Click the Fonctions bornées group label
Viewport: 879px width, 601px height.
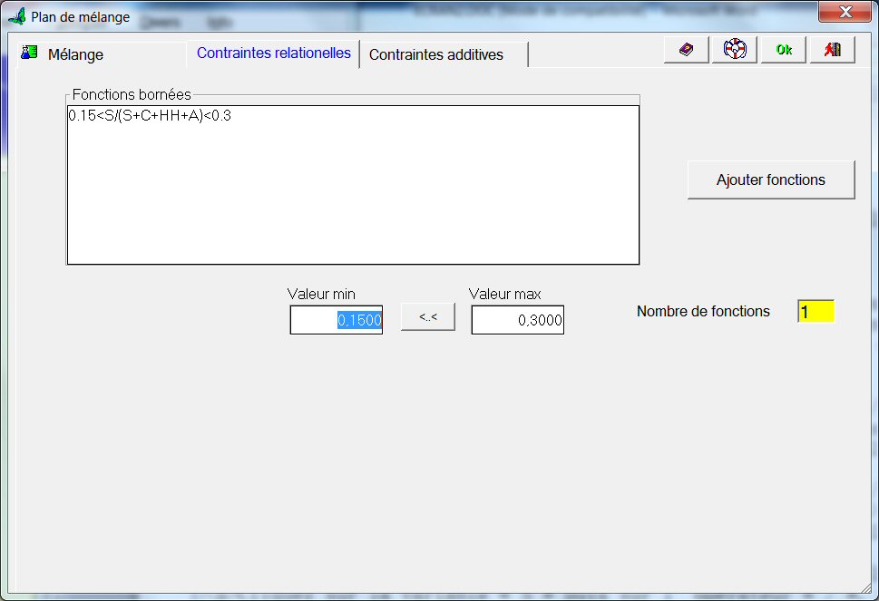132,94
